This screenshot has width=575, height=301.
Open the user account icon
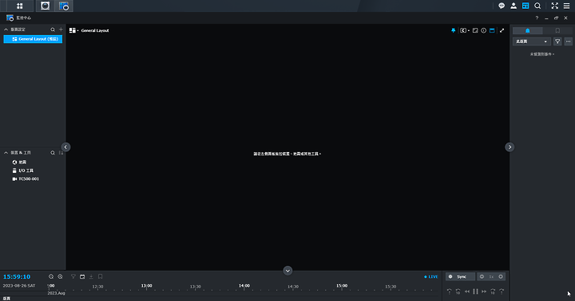click(514, 6)
